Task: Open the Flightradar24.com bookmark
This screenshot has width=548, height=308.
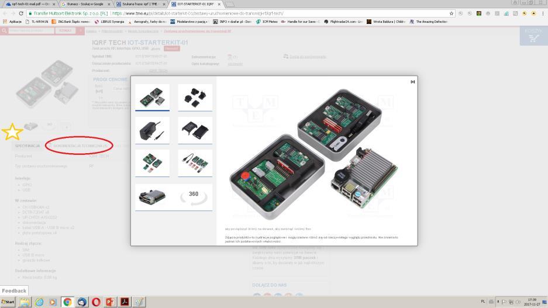Action: click(343, 22)
